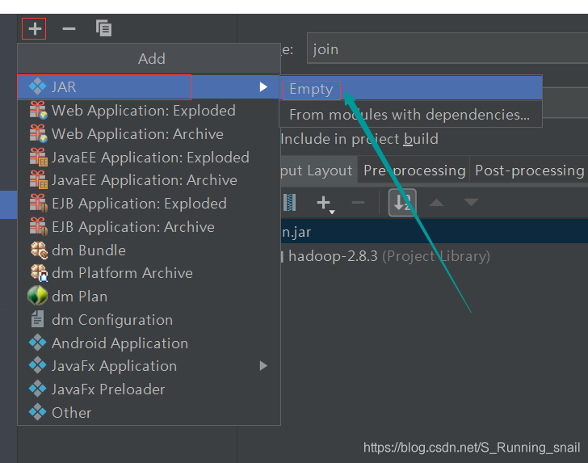Select dm Platform Archive entry

pos(149,273)
